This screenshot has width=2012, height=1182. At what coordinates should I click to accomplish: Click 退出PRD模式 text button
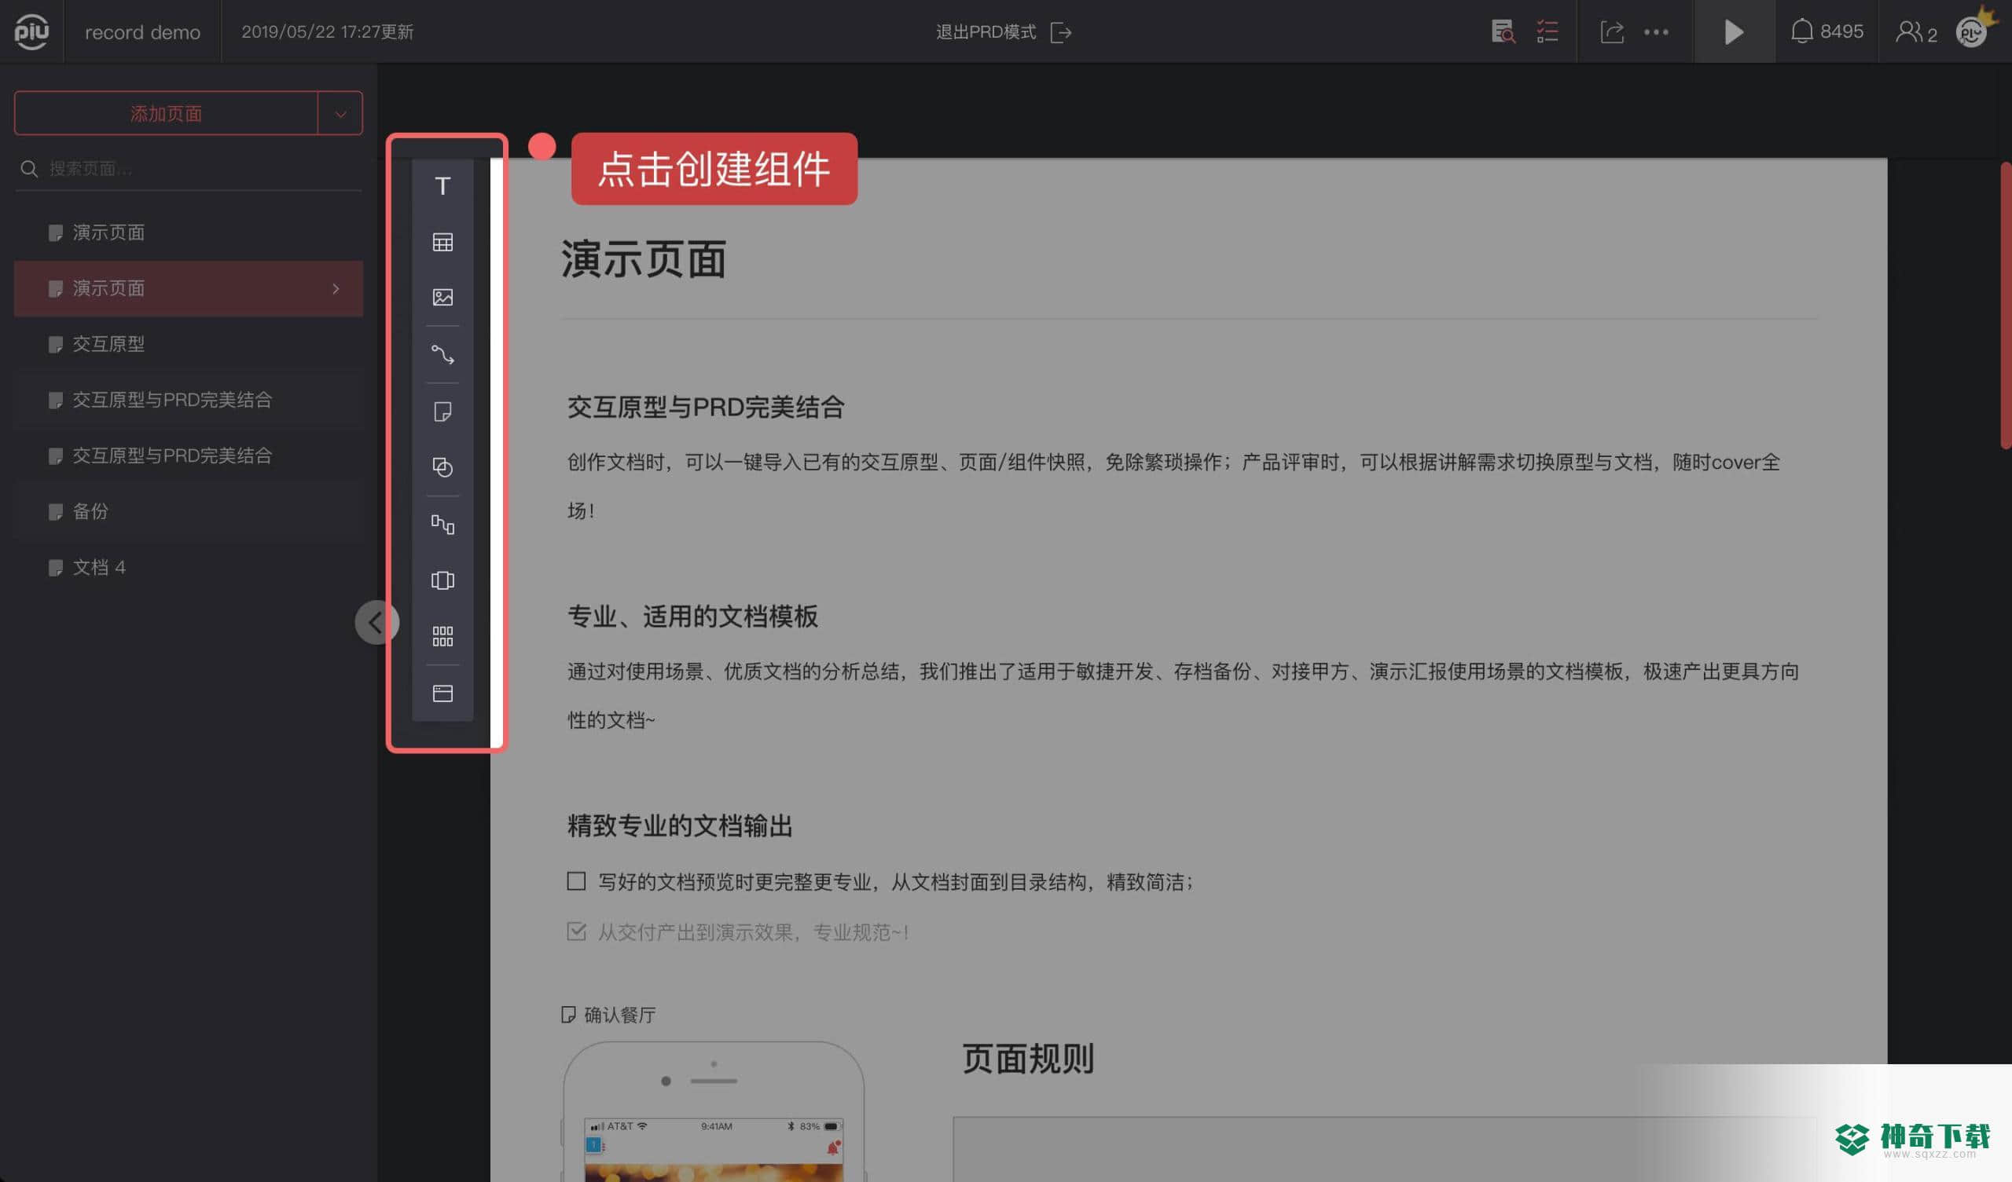[986, 32]
